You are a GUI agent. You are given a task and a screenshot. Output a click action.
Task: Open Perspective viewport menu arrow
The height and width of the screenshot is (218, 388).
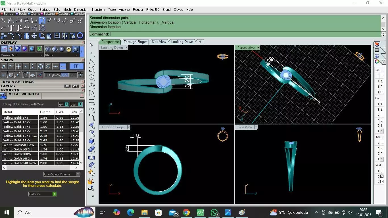pyautogui.click(x=258, y=48)
